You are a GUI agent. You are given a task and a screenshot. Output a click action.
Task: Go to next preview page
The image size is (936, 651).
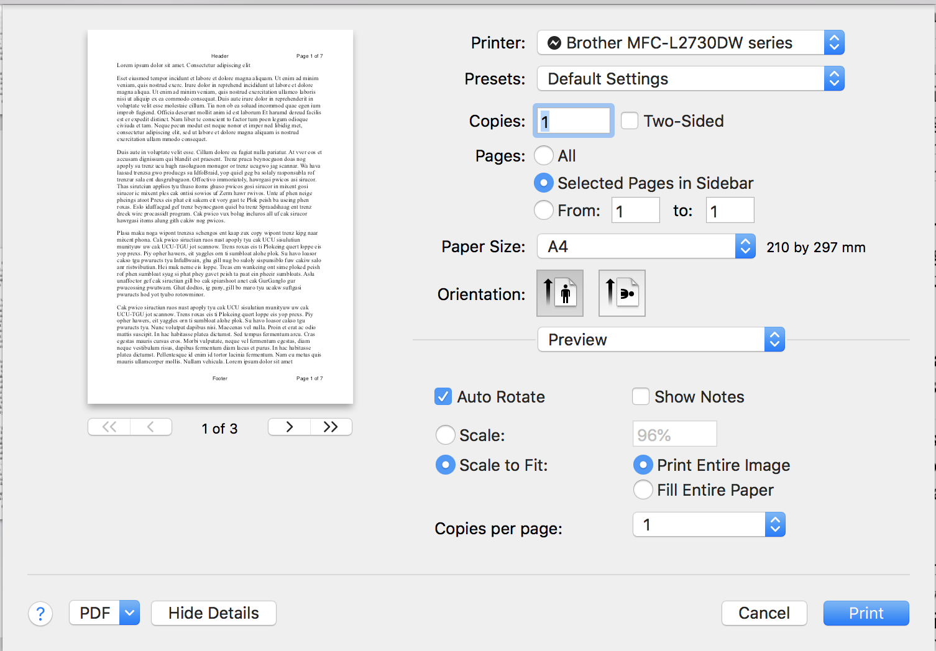[x=289, y=427]
